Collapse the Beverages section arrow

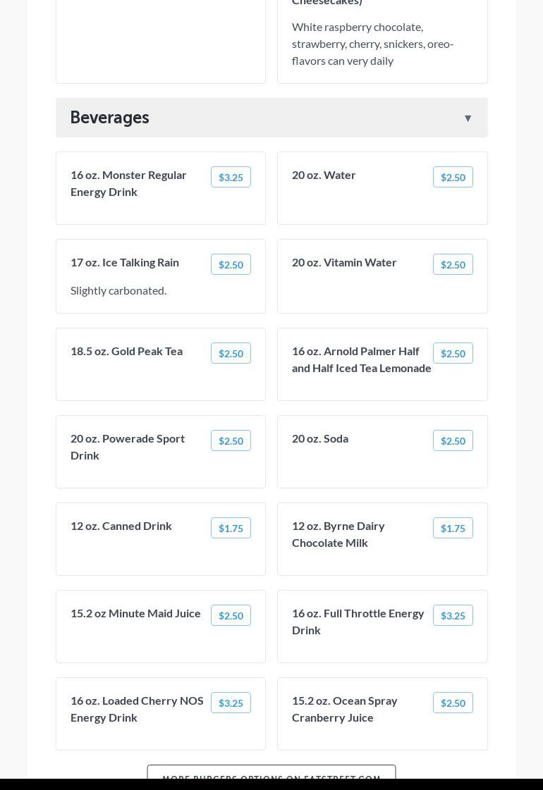[x=468, y=118]
